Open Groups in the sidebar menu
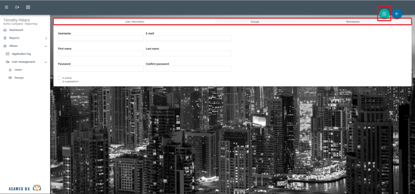The image size is (415, 194). click(x=19, y=78)
